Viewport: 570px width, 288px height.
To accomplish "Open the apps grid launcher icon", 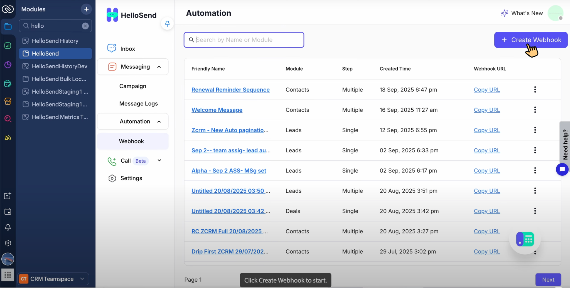I will click(8, 275).
